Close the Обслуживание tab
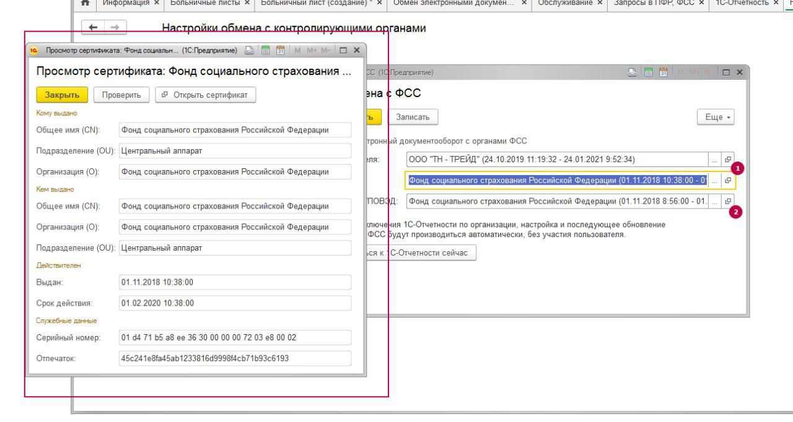The height and width of the screenshot is (422, 793). [x=599, y=4]
